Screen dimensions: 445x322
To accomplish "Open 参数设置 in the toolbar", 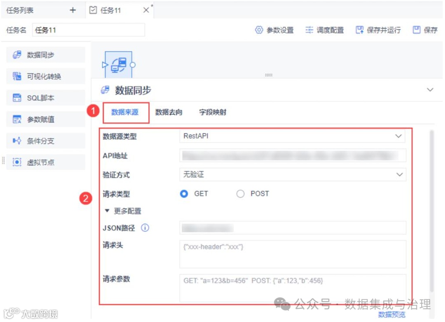I will pos(274,30).
